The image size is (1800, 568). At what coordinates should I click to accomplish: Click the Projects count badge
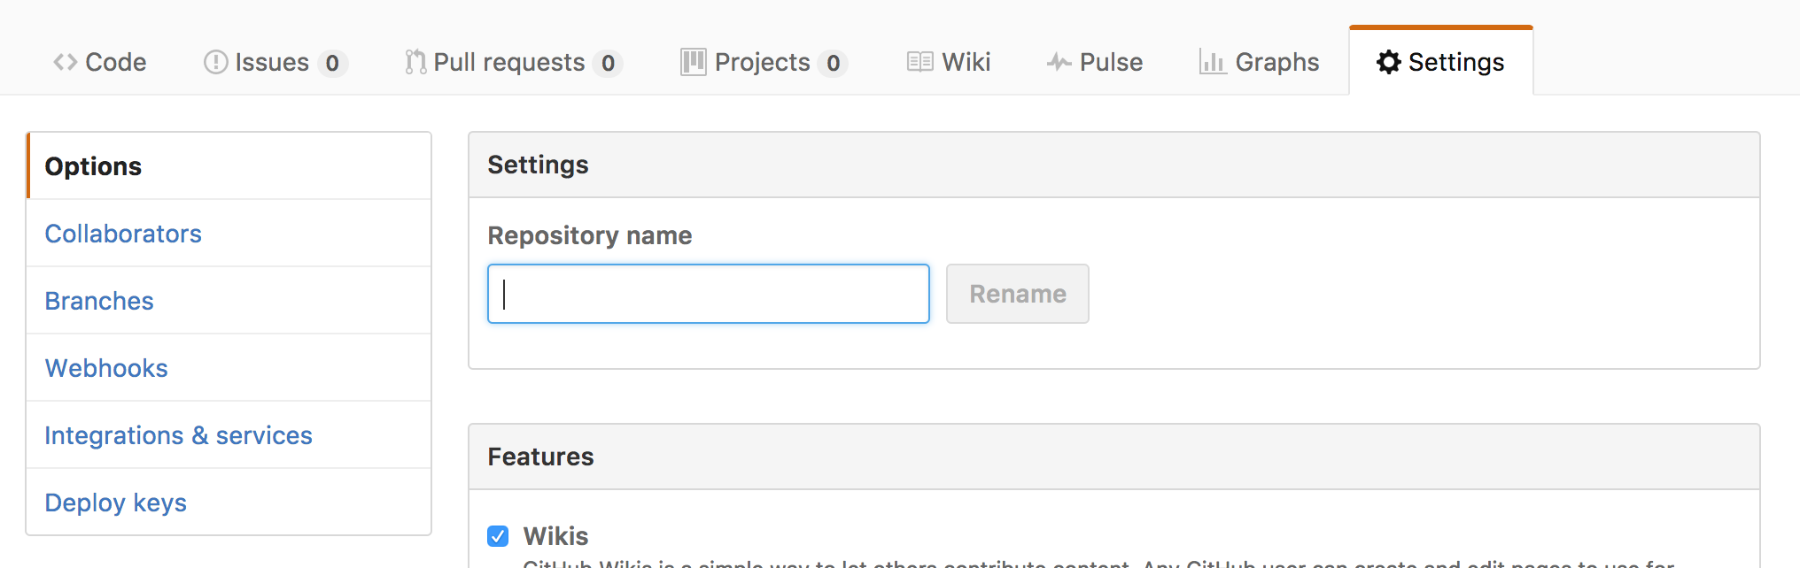pyautogui.click(x=833, y=63)
